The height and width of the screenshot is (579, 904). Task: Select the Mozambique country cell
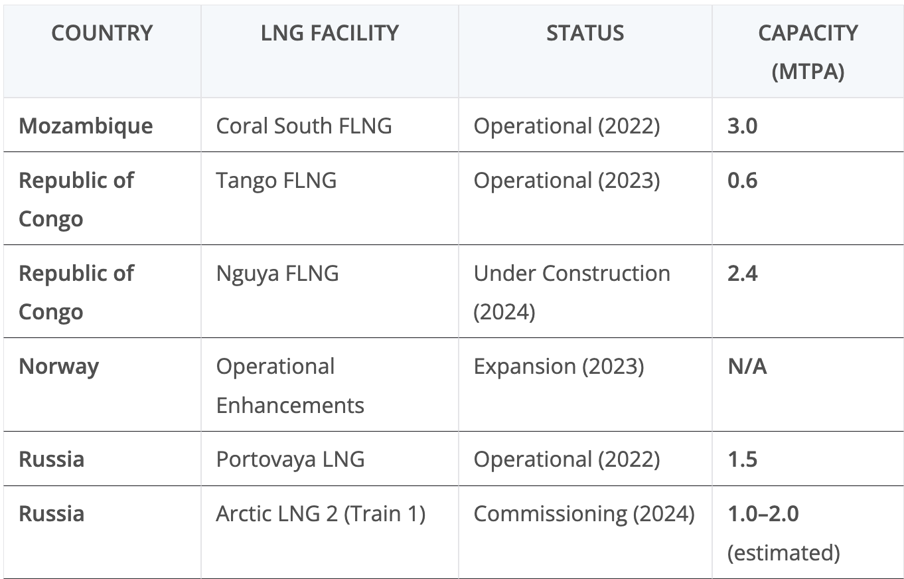[102, 125]
